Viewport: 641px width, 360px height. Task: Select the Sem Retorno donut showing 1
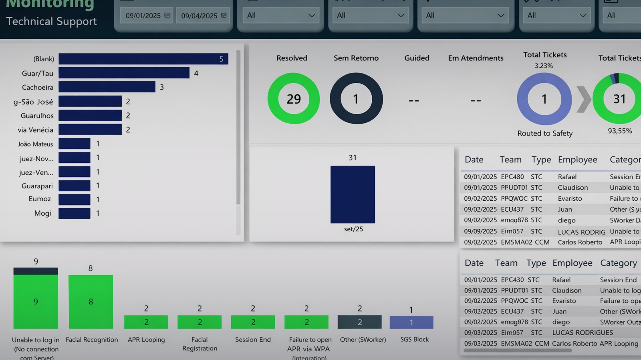point(356,98)
